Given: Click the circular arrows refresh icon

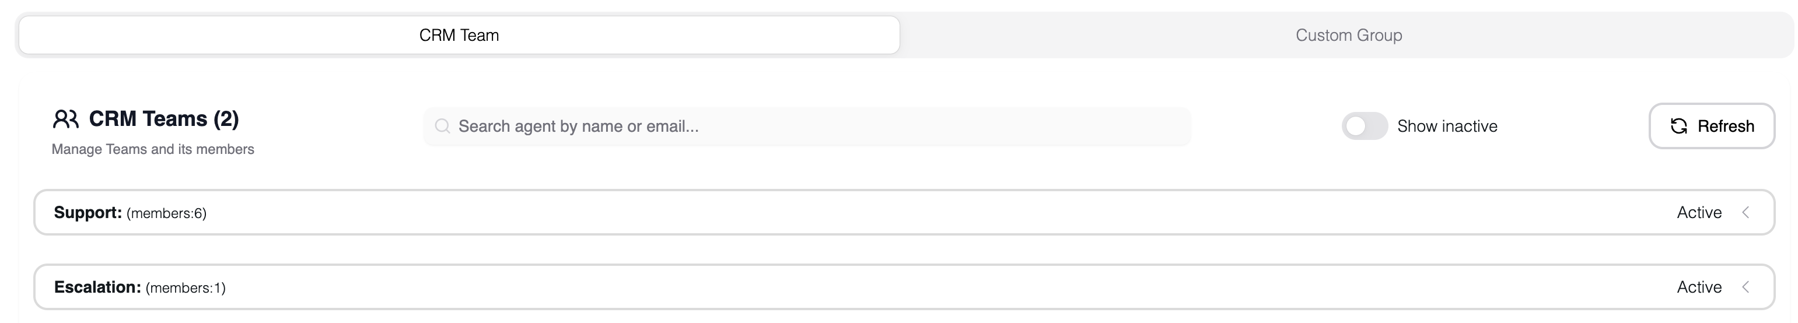Looking at the screenshot, I should 1678,127.
